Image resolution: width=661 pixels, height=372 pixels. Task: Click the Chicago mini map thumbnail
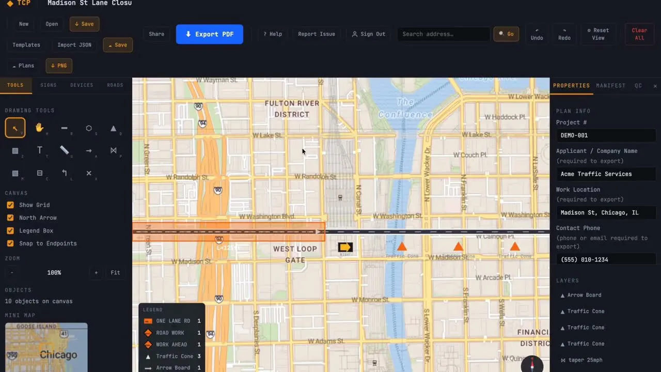pyautogui.click(x=46, y=347)
